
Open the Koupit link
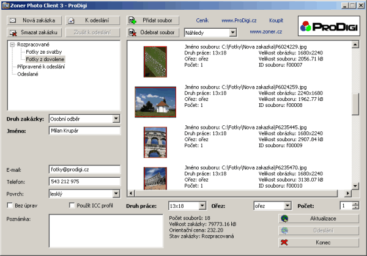click(x=276, y=21)
